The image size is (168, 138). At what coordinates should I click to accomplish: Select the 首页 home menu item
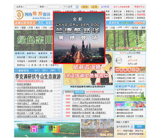pyautogui.click(x=41, y=23)
